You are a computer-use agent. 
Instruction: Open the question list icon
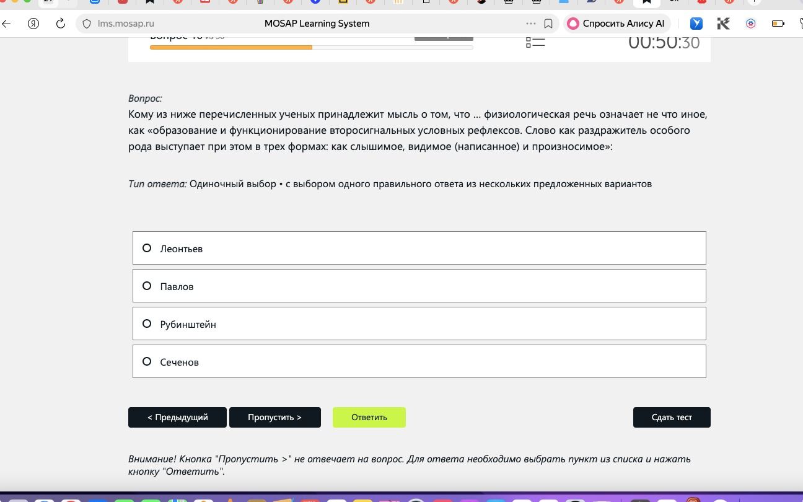[535, 42]
